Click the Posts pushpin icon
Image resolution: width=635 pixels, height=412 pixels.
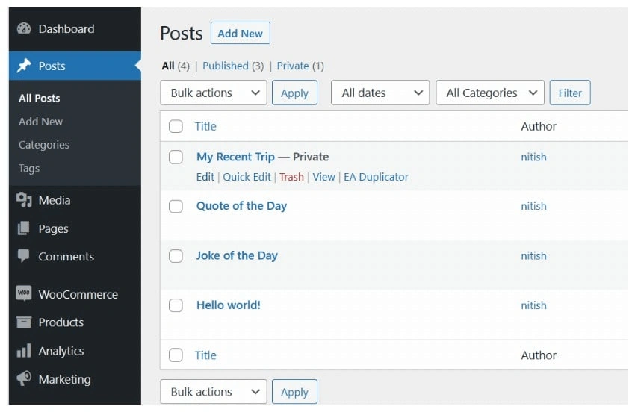(x=24, y=66)
